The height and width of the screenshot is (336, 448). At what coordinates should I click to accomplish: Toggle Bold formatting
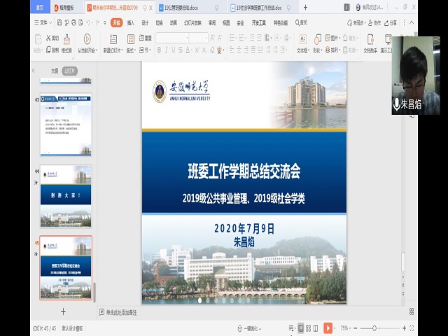coord(160,50)
